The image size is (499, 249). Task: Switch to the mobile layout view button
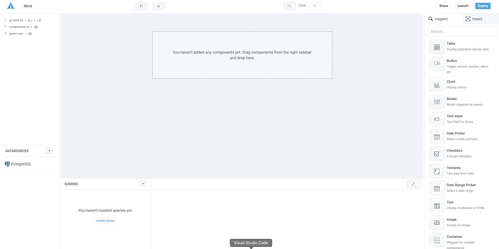[x=158, y=6]
